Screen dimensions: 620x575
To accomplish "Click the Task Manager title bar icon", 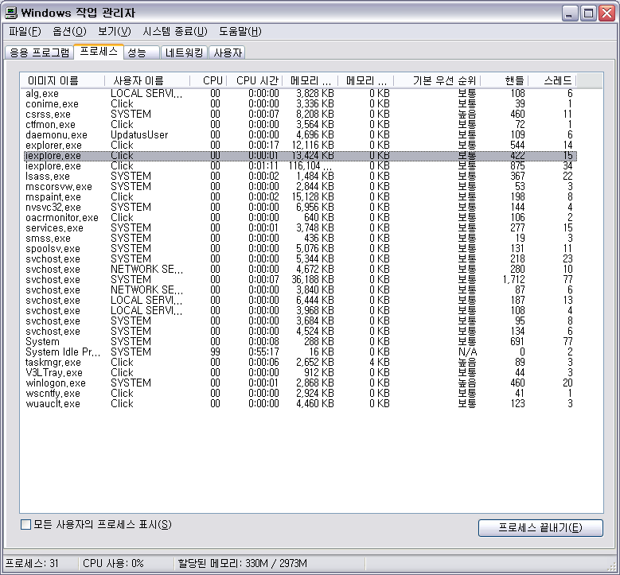I will click(11, 13).
